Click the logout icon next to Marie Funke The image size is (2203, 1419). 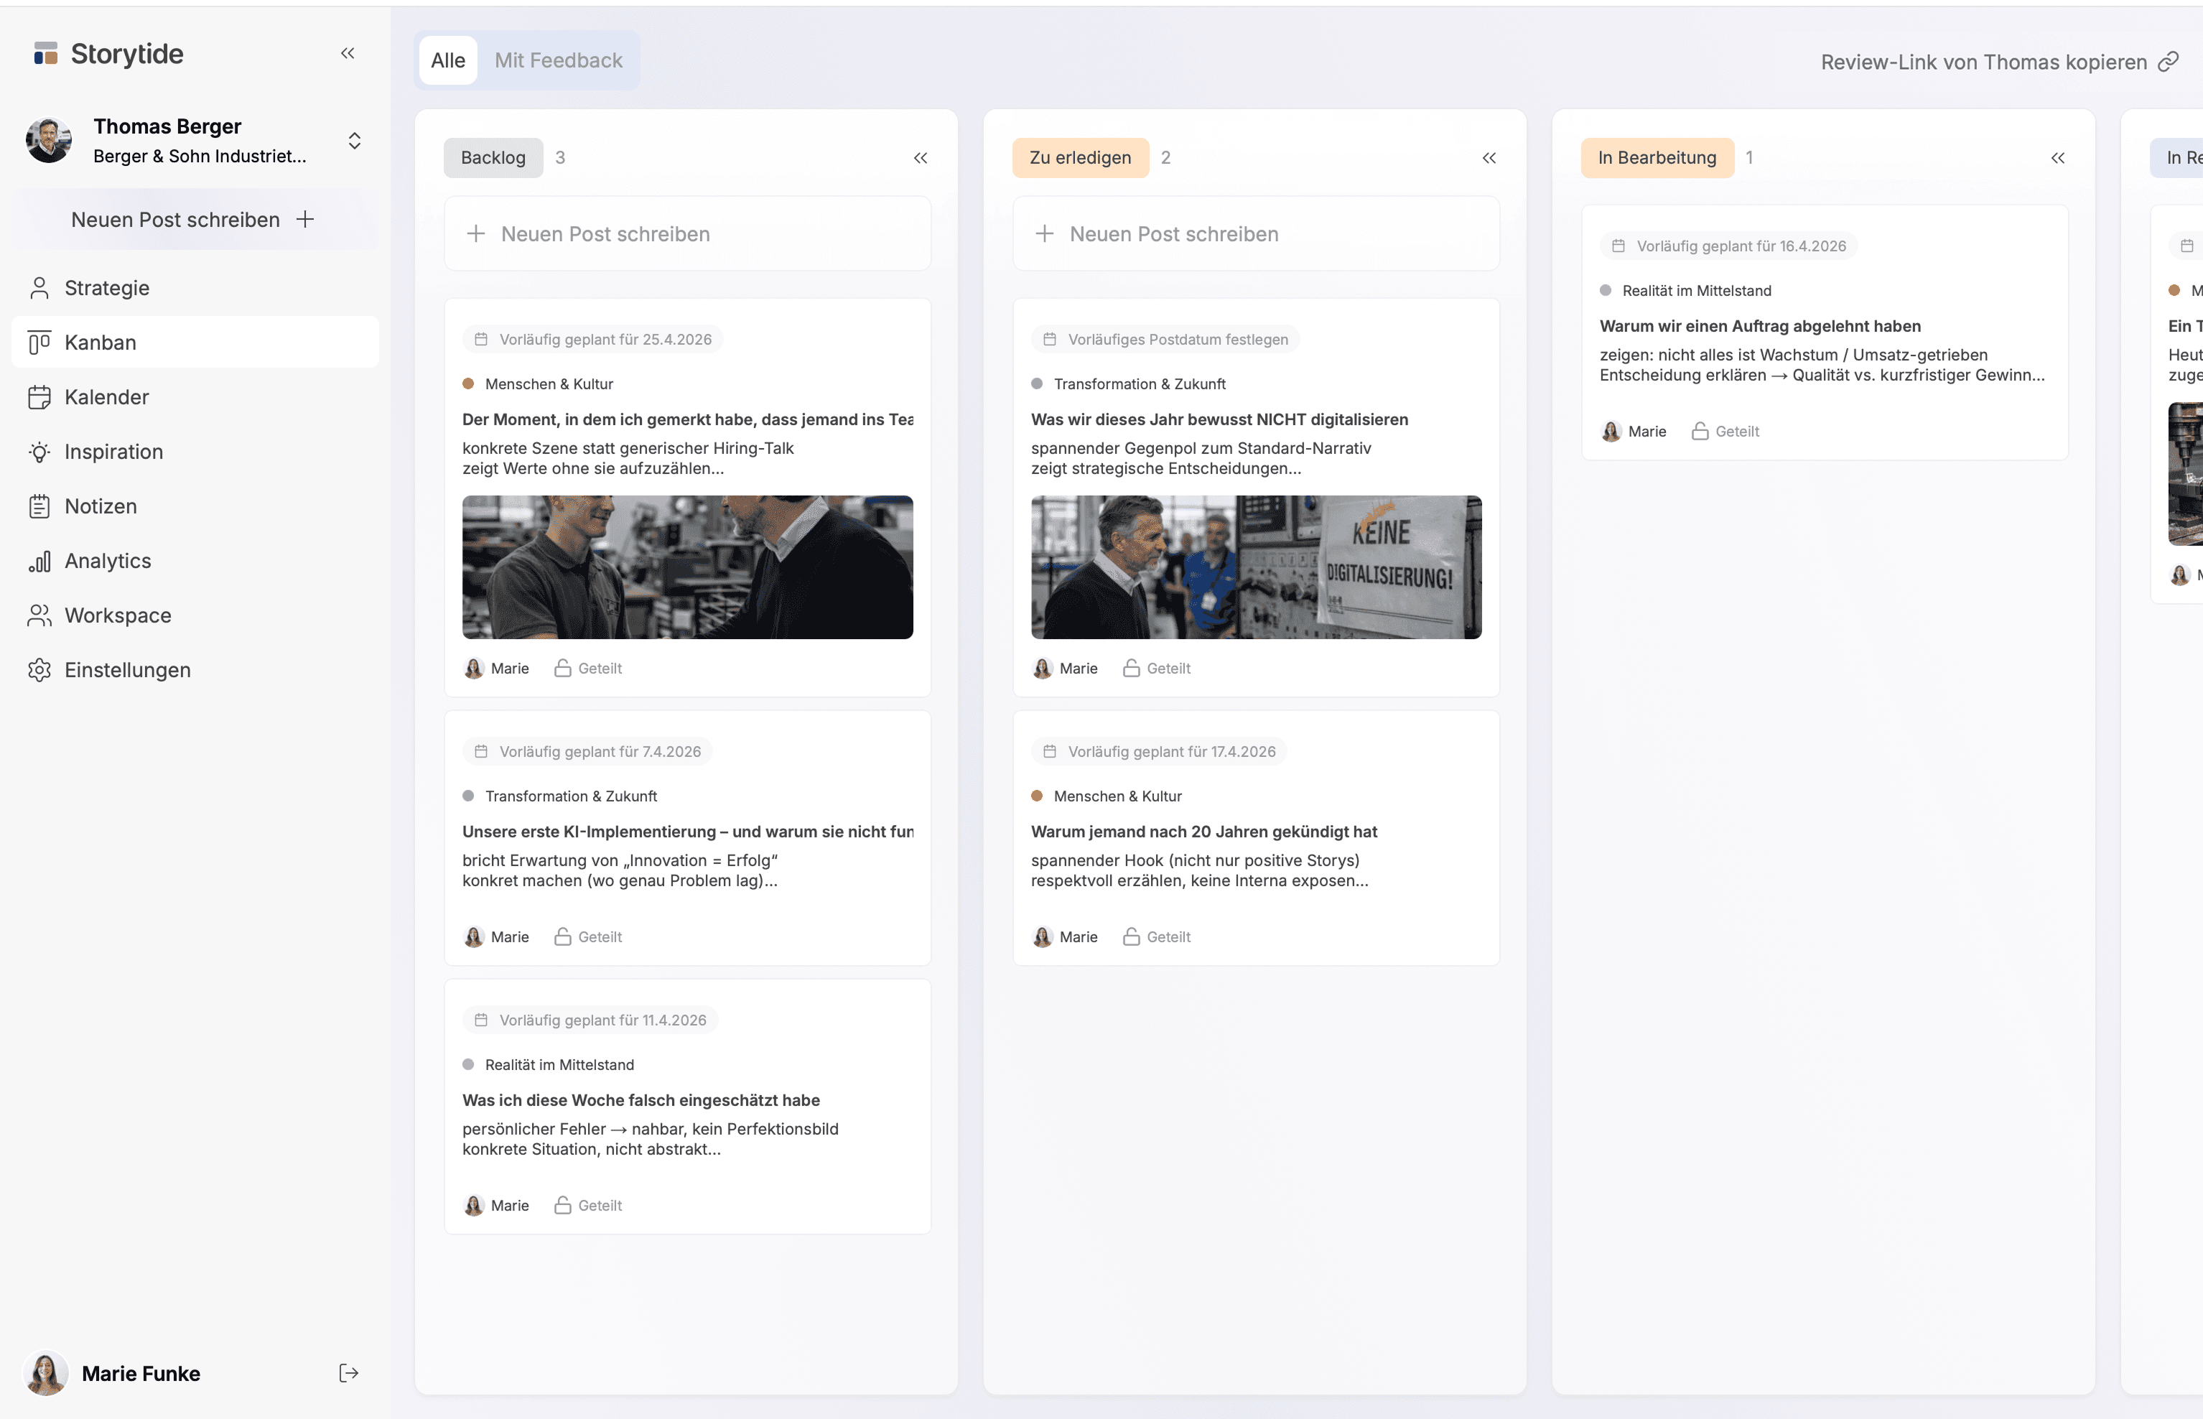coord(348,1373)
